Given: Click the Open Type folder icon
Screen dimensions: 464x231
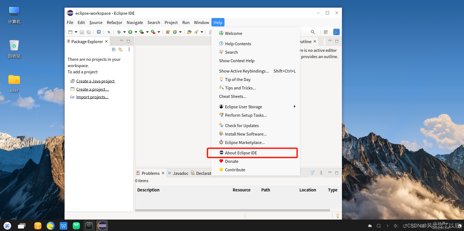Looking at the screenshot, I should [x=189, y=32].
